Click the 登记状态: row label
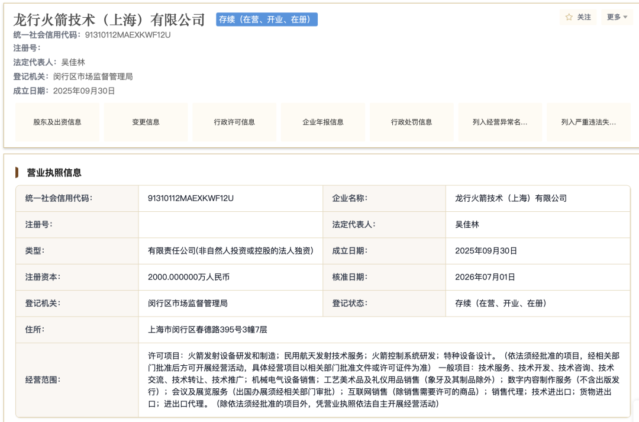 point(350,304)
